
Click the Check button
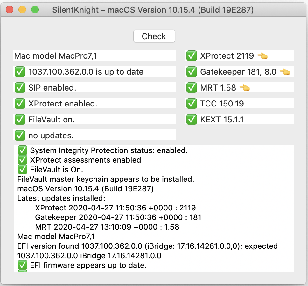coord(154,36)
